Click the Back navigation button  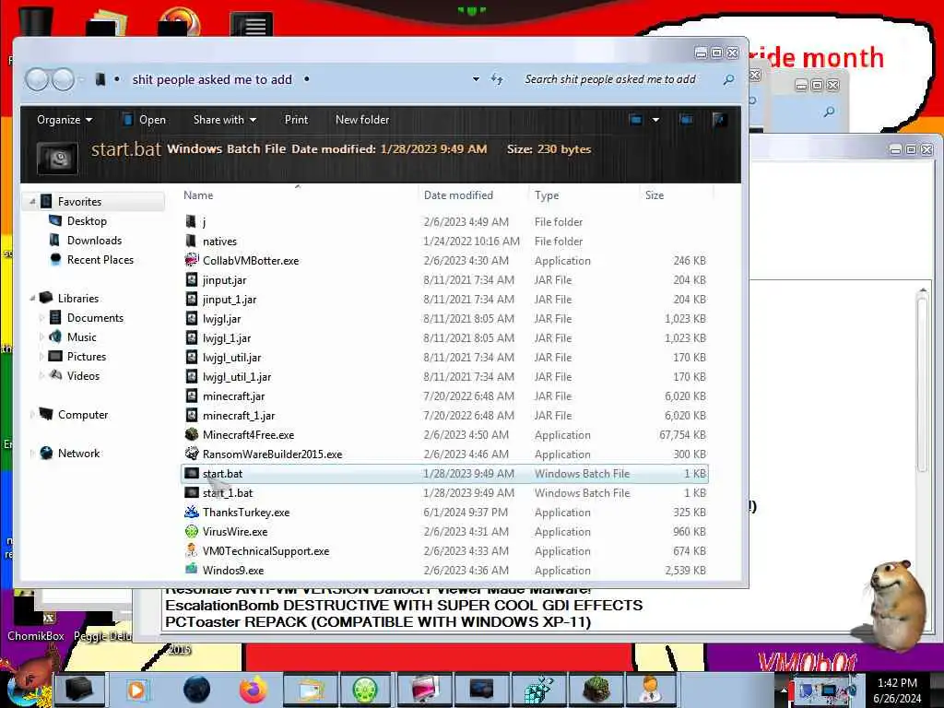click(x=37, y=79)
